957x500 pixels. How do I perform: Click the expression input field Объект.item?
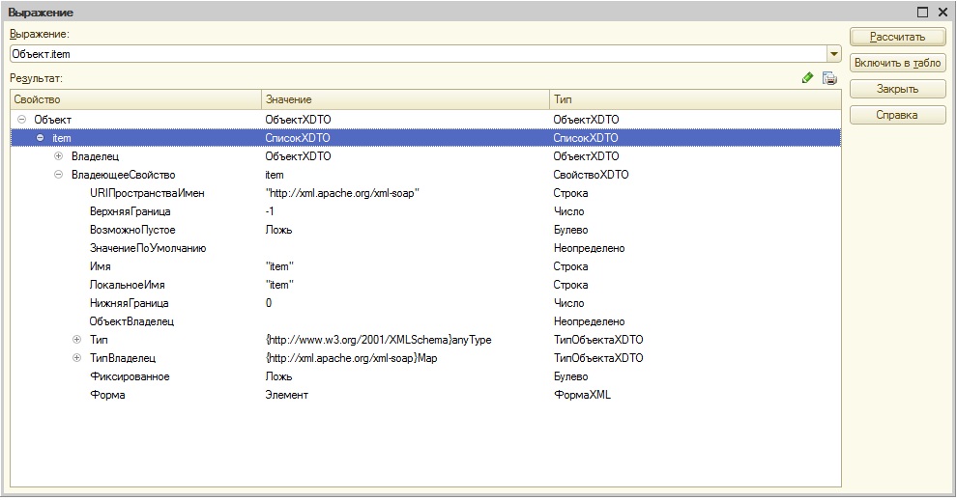(x=419, y=54)
